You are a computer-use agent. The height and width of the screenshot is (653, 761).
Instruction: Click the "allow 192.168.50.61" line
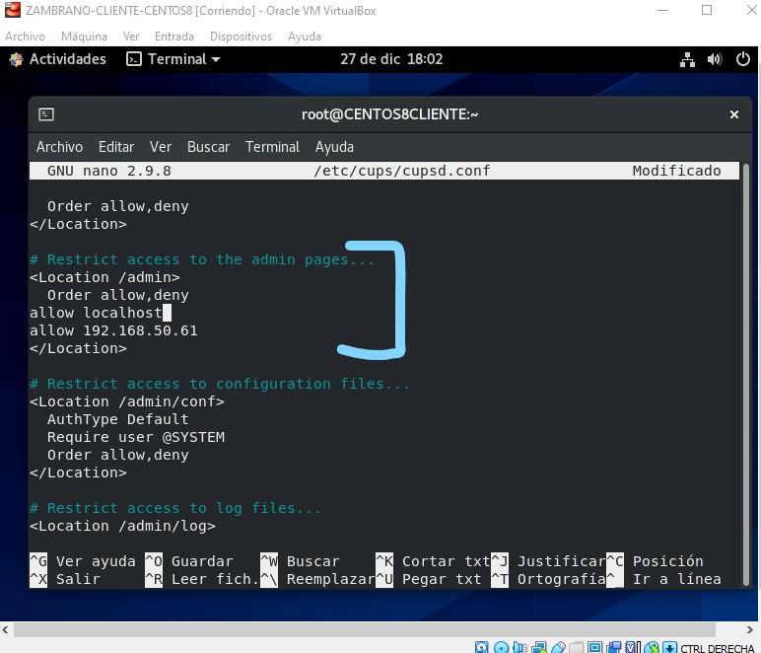[113, 330]
